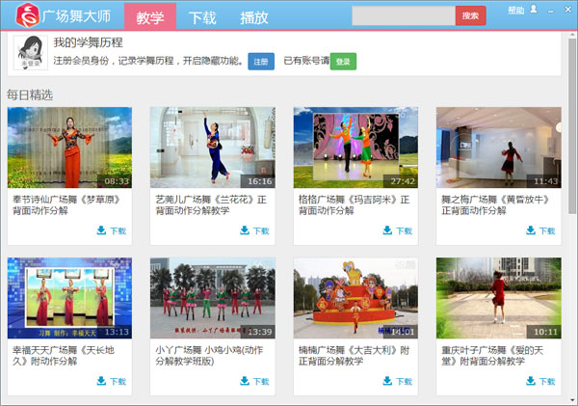This screenshot has width=578, height=406.
Task: Download 小鸡小鸡 via its download icon
Action: click(245, 381)
